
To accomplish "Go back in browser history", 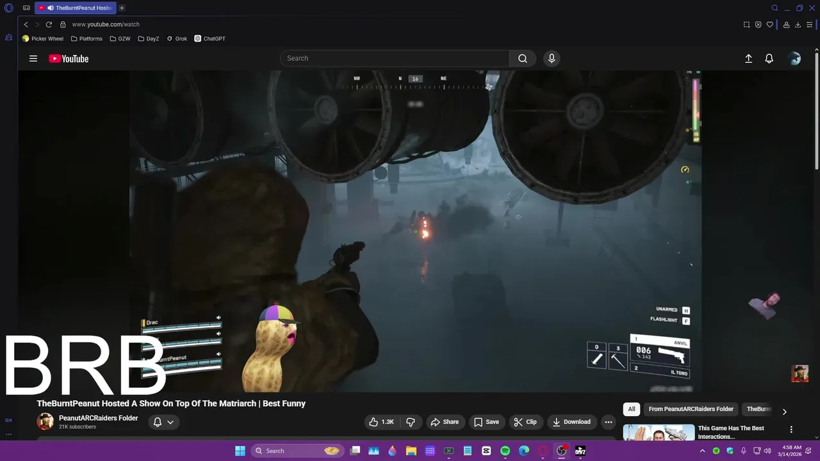I will tap(26, 24).
